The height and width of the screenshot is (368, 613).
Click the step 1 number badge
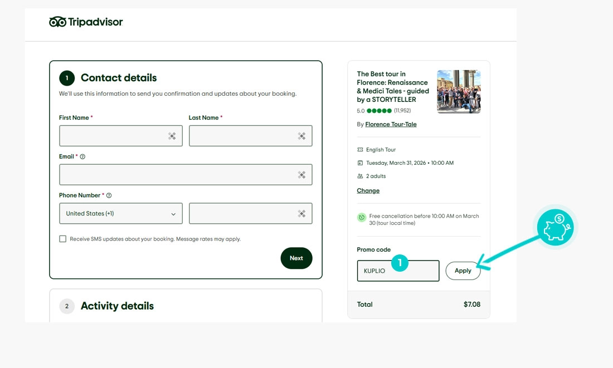pyautogui.click(x=67, y=78)
